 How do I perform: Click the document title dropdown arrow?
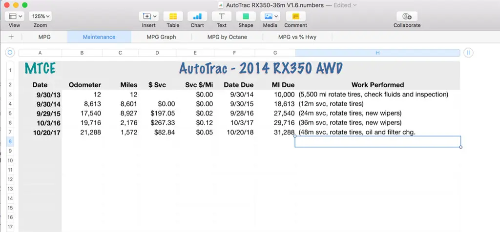tap(355, 5)
